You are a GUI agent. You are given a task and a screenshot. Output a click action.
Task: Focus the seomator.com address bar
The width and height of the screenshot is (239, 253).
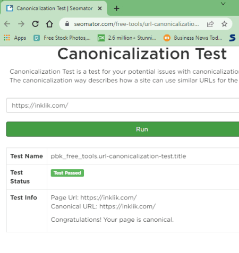136,24
